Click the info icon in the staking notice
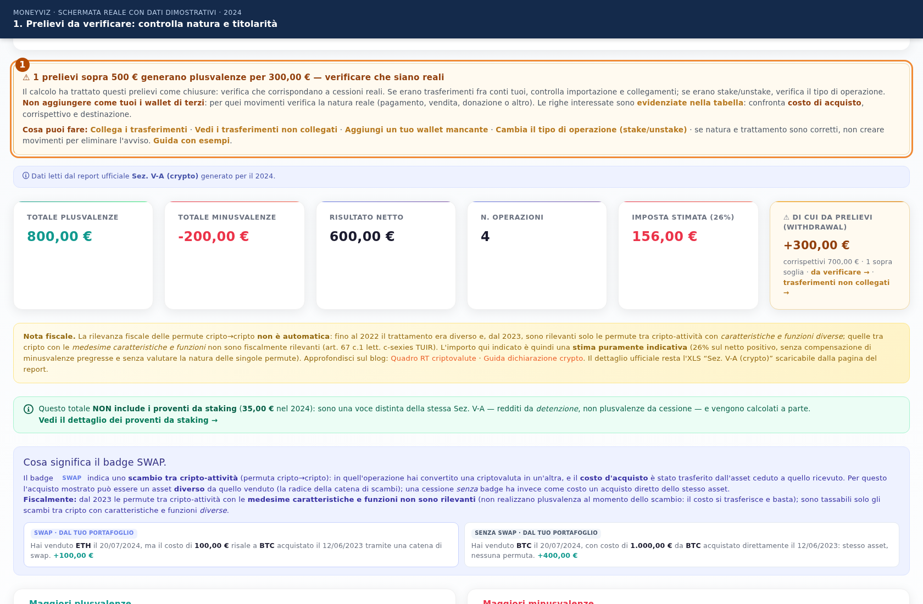The image size is (923, 604). click(x=29, y=409)
